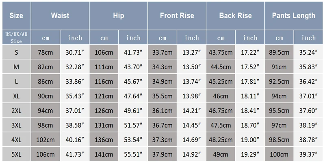Viewport: 325px width, 162px height.
Task: Select waist value 33.86″ in L row
Action: (75, 81)
